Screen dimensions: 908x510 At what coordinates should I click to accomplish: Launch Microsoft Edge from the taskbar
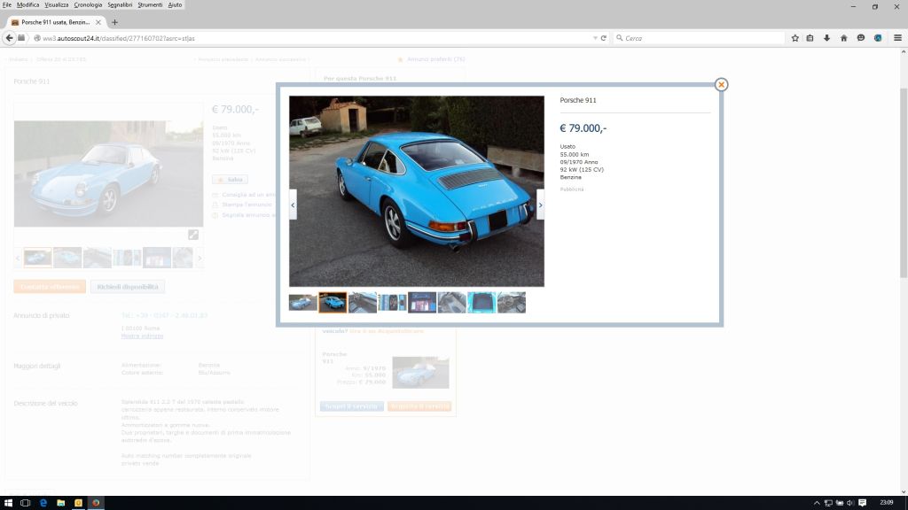(x=43, y=503)
